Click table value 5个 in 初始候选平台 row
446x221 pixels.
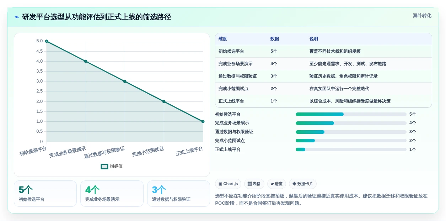274,51
